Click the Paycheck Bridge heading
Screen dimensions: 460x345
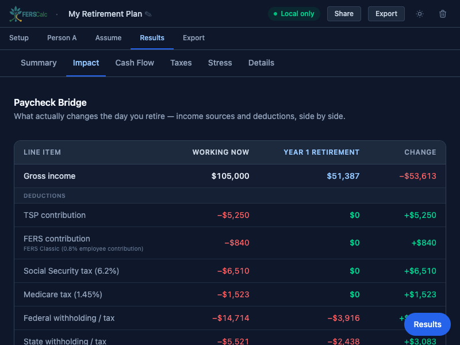click(50, 103)
